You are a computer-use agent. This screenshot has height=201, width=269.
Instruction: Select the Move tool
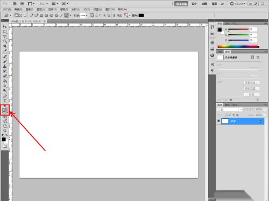5,26
